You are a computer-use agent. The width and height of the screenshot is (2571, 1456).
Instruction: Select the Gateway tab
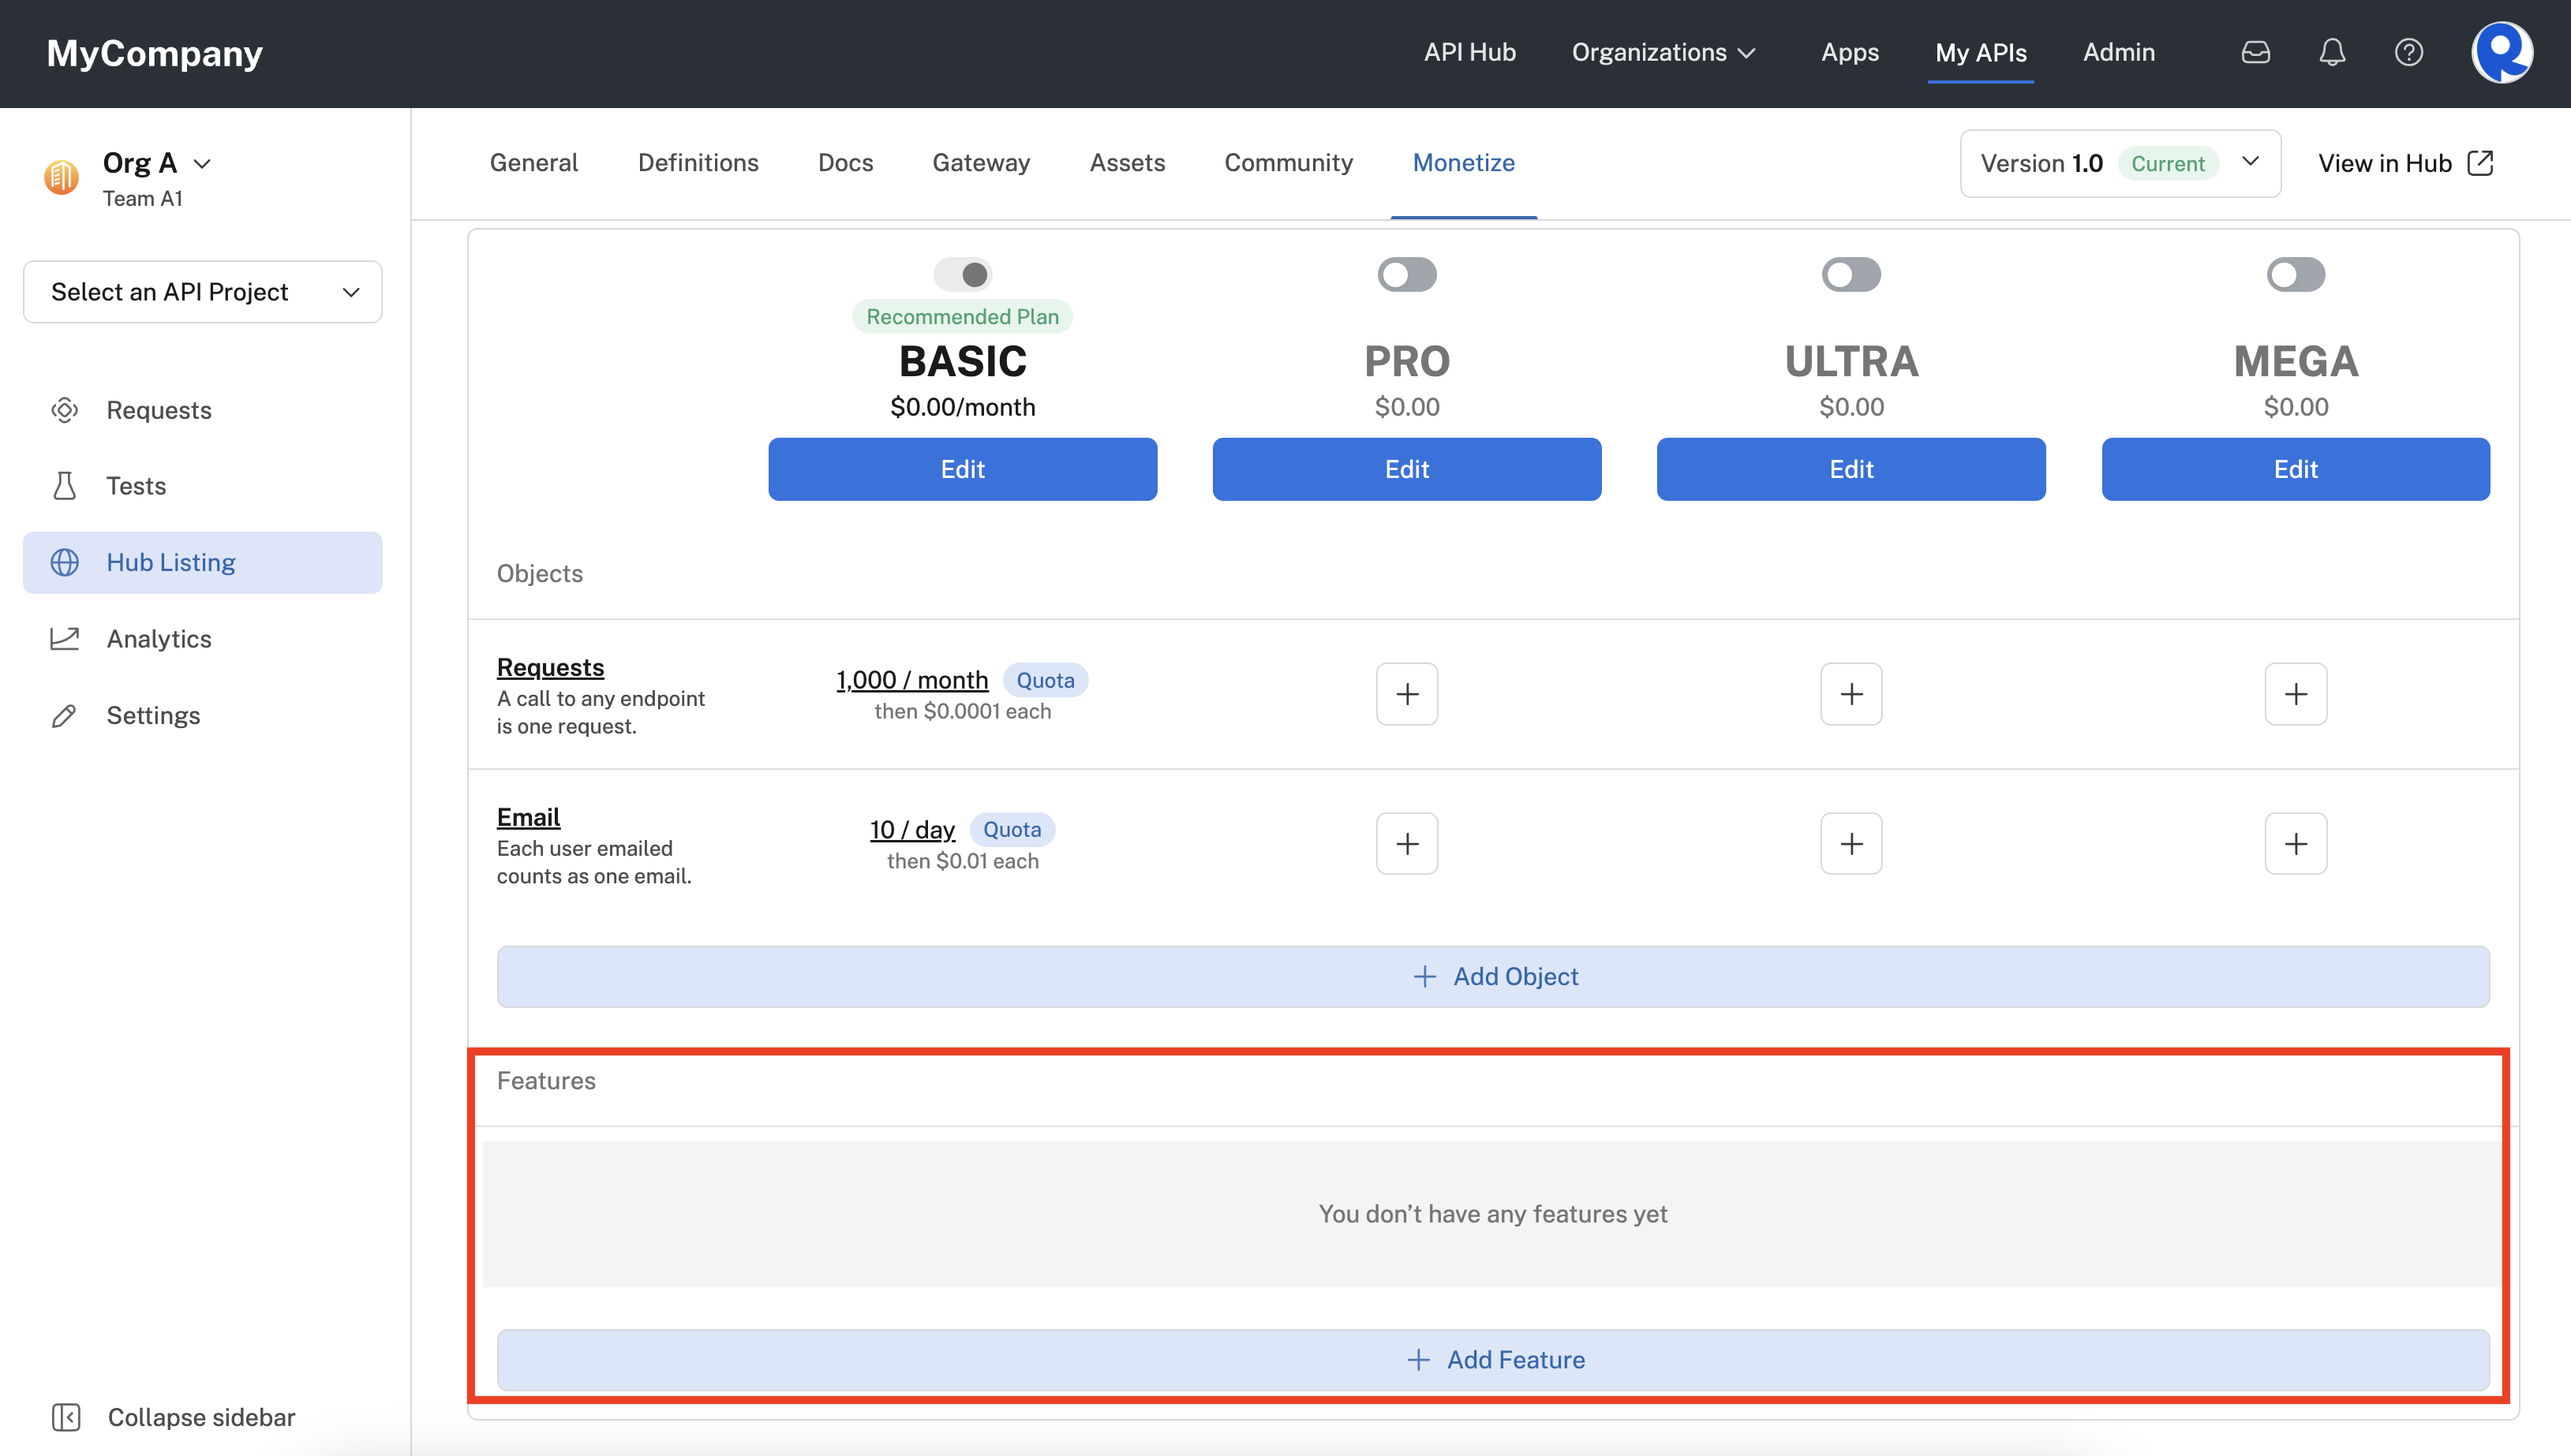point(982,162)
